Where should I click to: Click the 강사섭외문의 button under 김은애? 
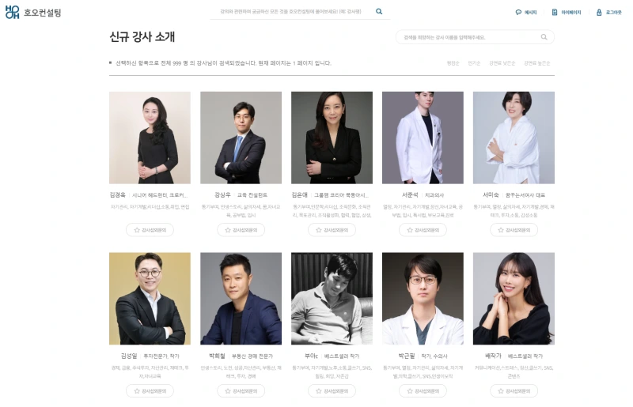coord(332,230)
